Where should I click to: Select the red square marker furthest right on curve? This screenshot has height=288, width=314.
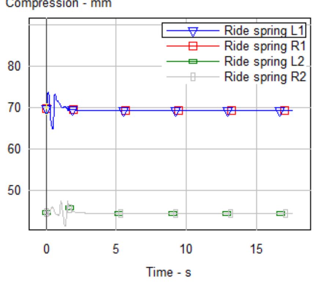(x=285, y=110)
